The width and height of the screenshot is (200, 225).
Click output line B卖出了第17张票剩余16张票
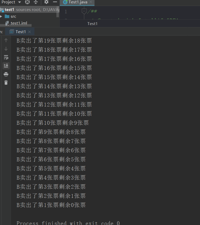pyautogui.click(x=54, y=59)
